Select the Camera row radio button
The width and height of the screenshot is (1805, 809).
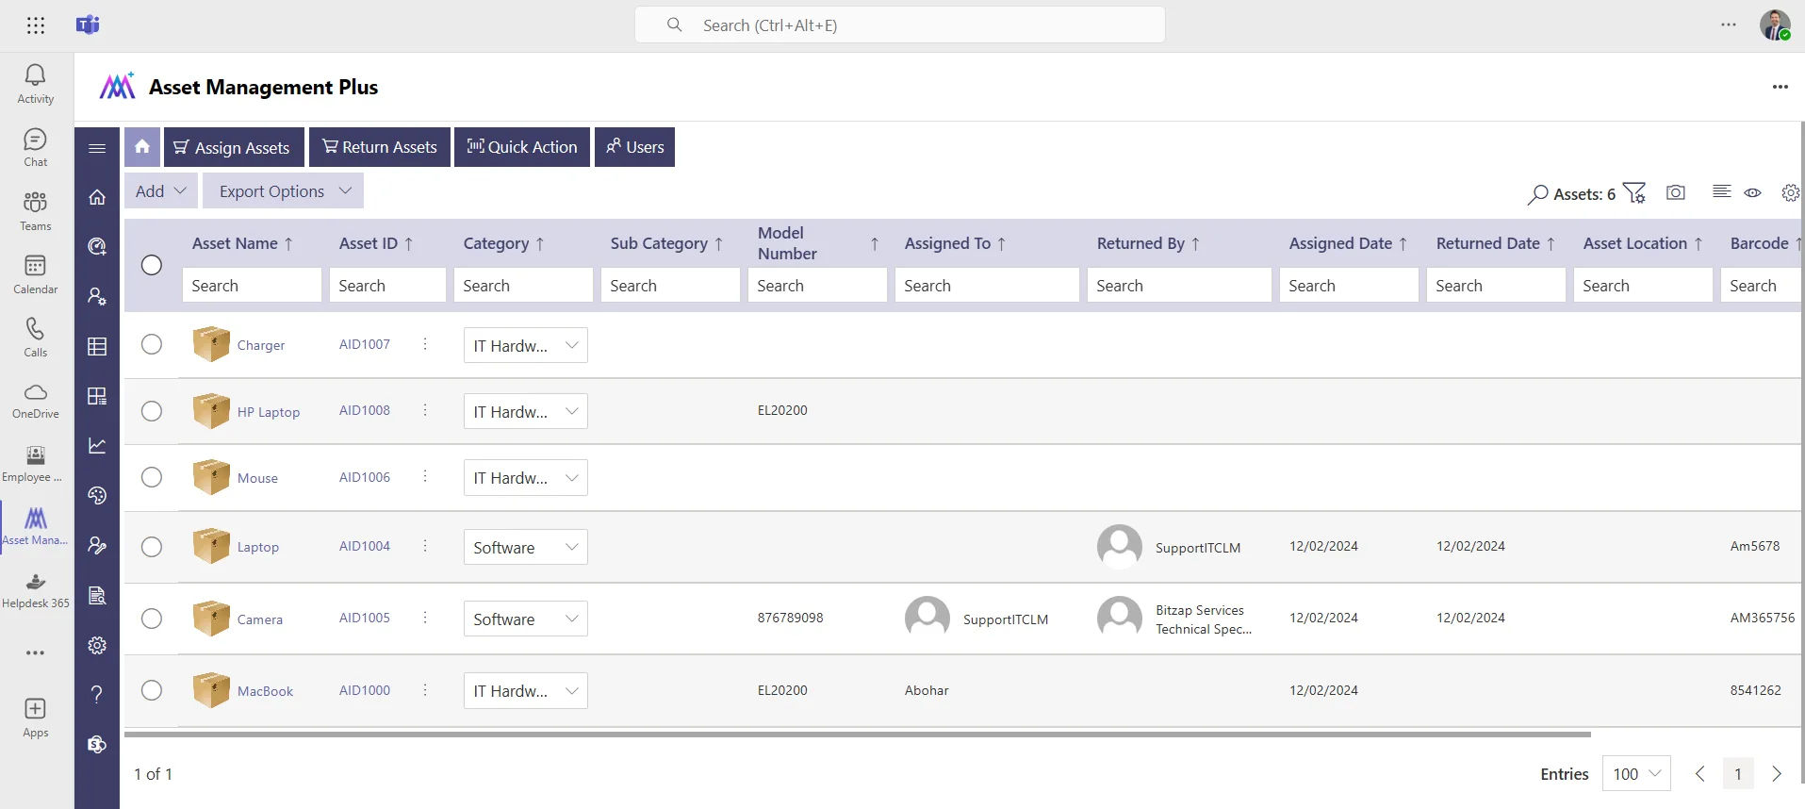152,619
